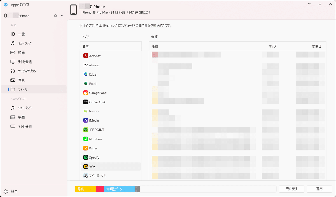This screenshot has height=197, width=336.
Task: Click the Pages app icon
Action: [86, 148]
